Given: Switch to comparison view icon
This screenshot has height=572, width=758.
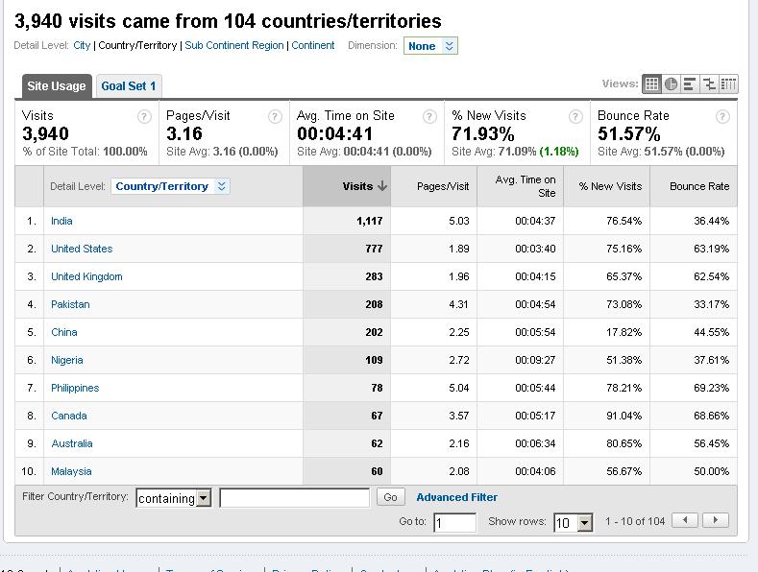Looking at the screenshot, I should pos(709,84).
